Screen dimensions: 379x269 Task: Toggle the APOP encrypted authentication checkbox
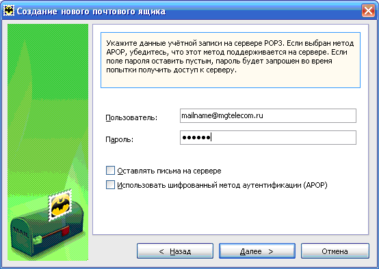(110, 185)
